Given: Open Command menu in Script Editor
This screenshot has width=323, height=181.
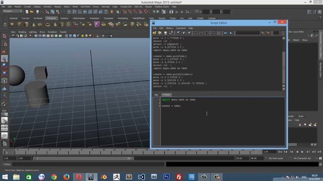Looking at the screenshot, I should 181,28.
